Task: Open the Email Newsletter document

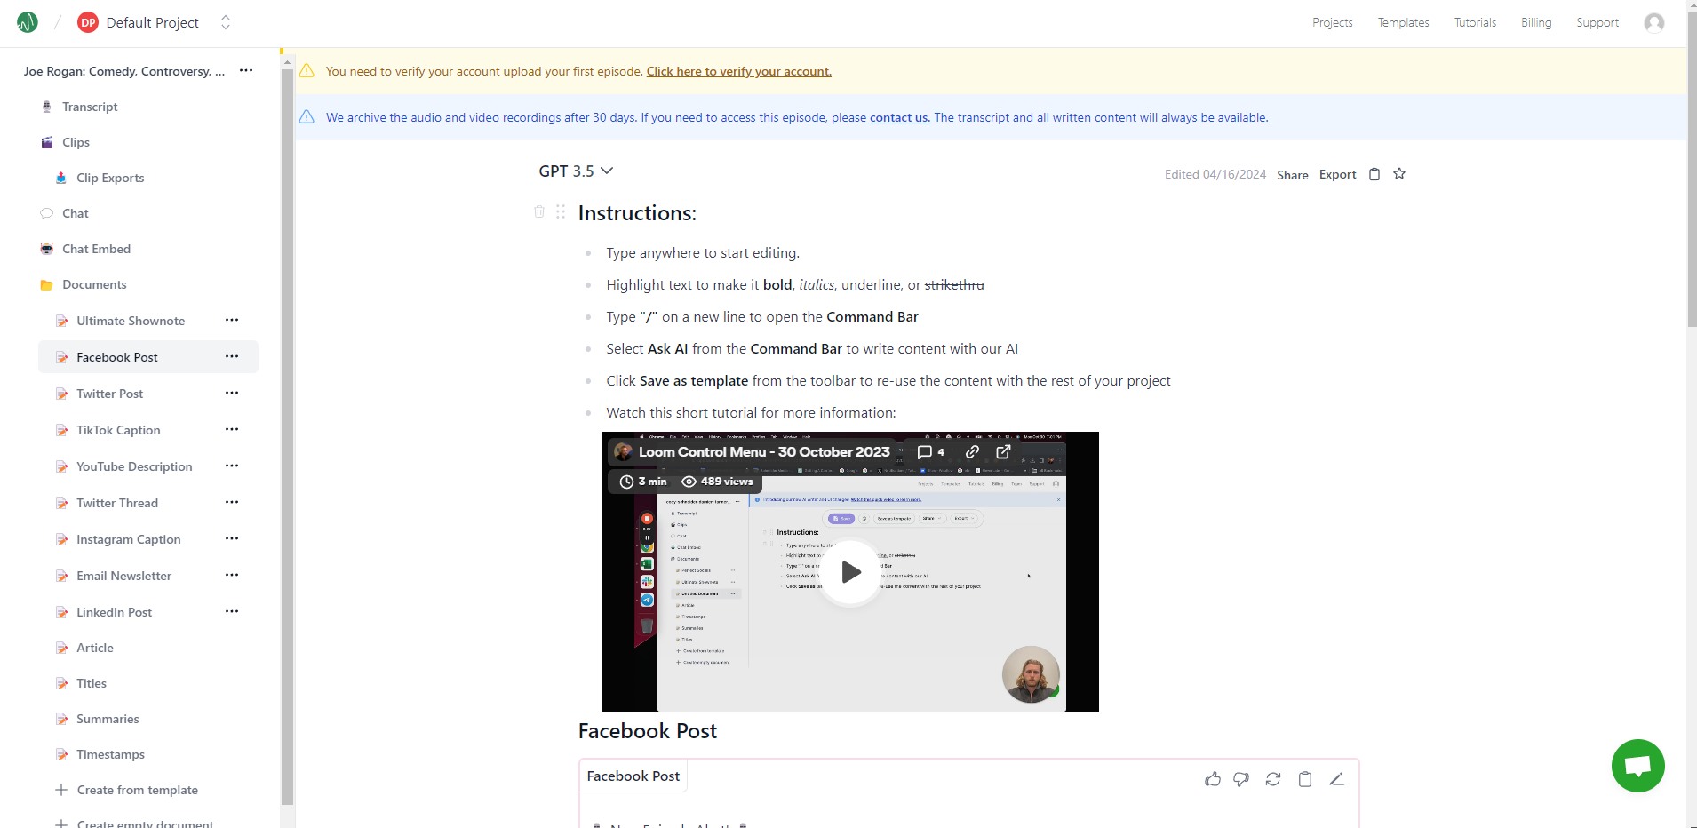Action: tap(123, 576)
